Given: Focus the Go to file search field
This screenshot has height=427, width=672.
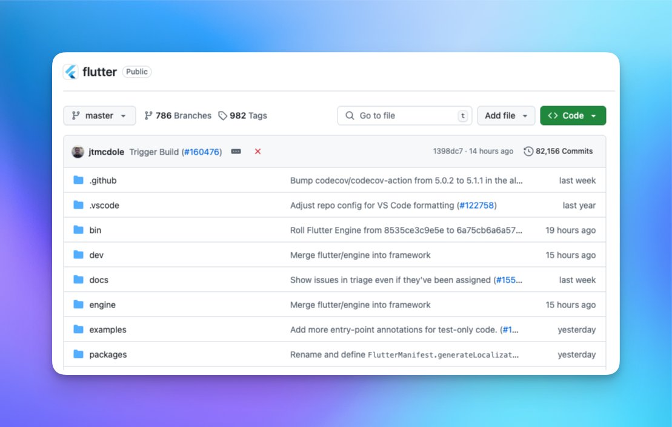Looking at the screenshot, I should coord(404,115).
